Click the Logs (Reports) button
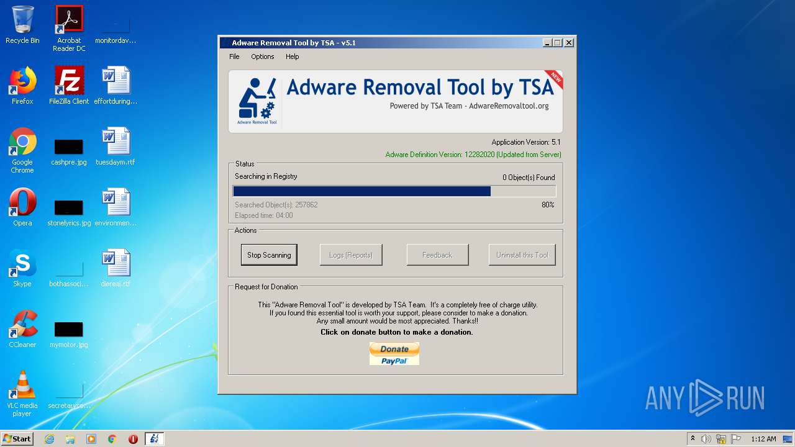Screen dimensions: 795x447 coord(351,255)
